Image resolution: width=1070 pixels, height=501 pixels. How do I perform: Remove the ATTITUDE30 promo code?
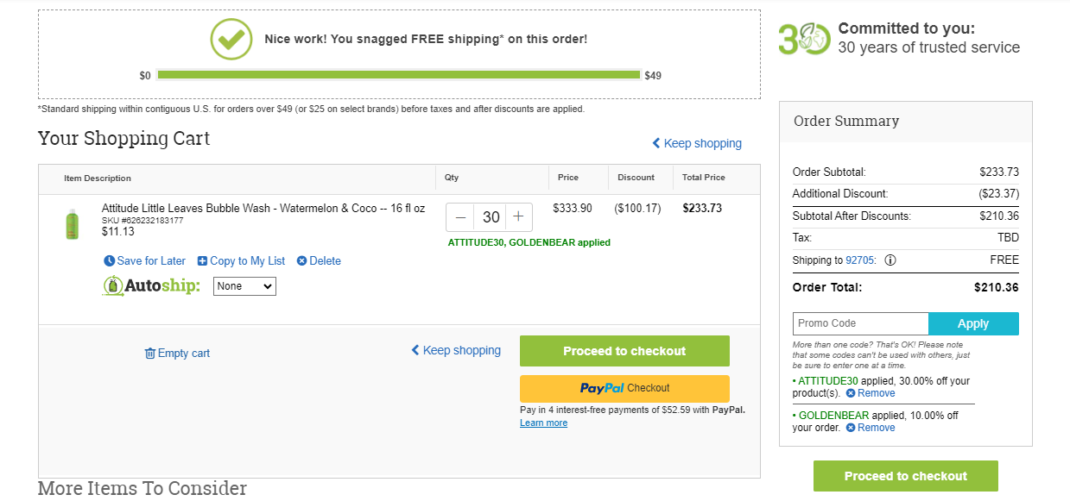point(871,393)
